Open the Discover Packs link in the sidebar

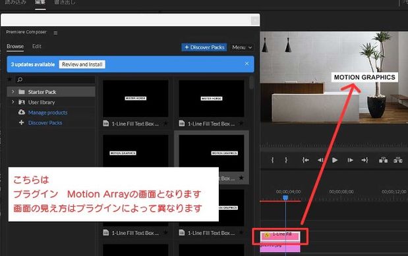coord(45,122)
